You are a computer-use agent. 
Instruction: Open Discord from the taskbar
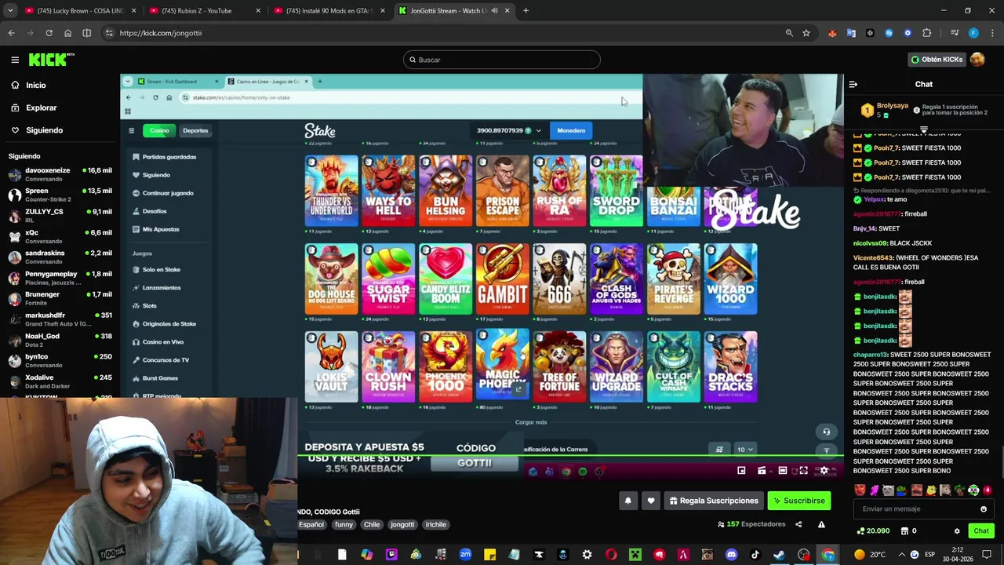(732, 555)
